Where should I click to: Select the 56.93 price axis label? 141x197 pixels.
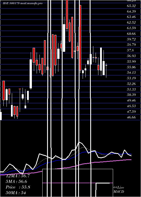(x=131, y=56)
